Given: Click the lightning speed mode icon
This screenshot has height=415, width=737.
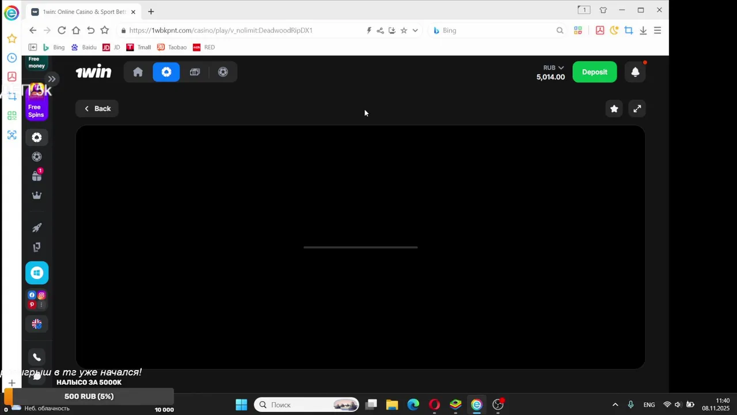Looking at the screenshot, I should coord(369,30).
